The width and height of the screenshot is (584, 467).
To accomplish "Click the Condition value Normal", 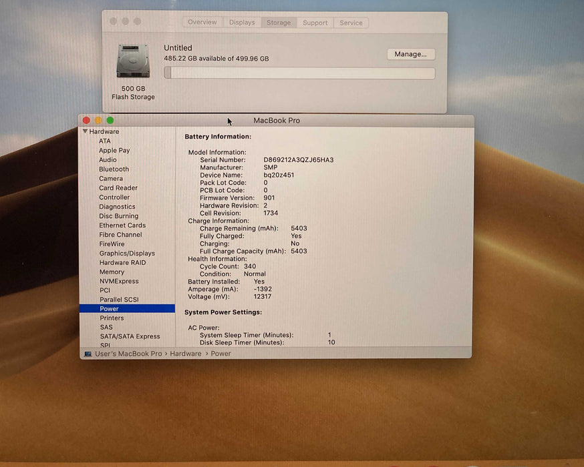I will [255, 274].
